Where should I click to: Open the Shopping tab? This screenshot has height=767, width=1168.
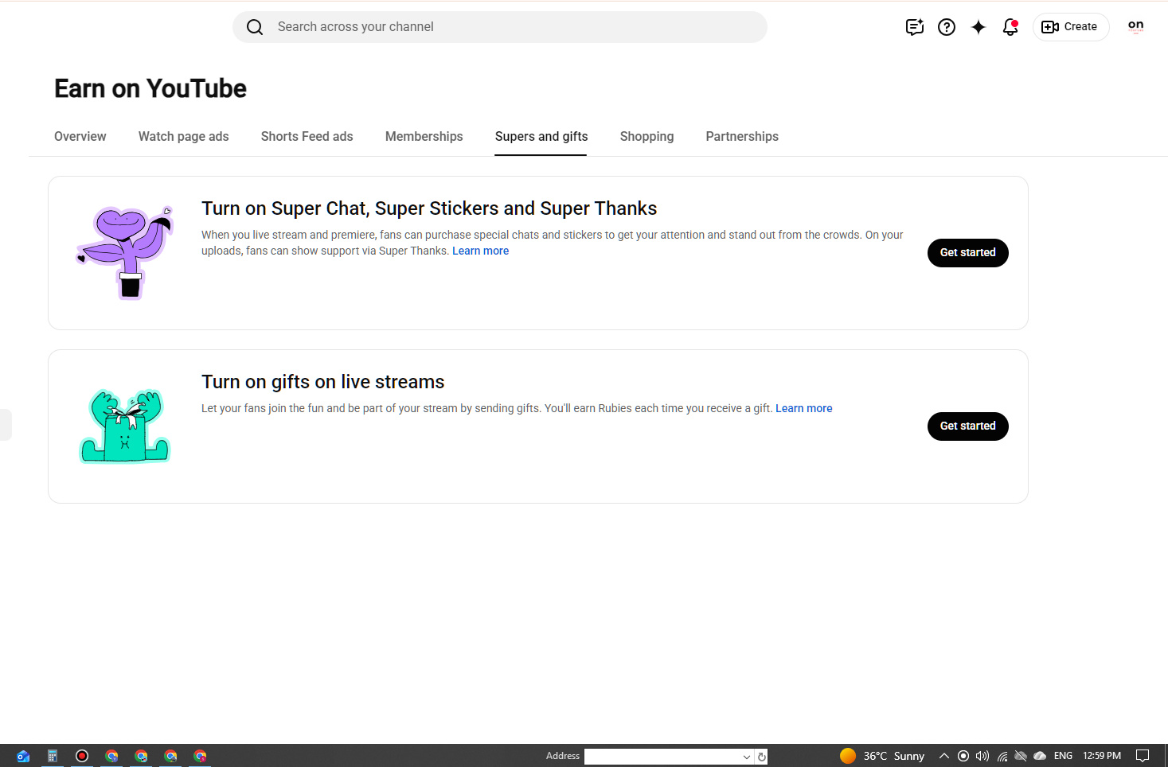[x=647, y=136]
